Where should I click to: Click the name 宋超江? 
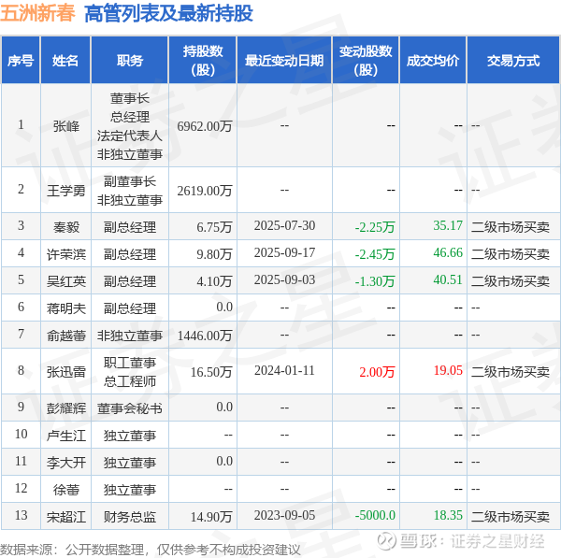click(x=65, y=517)
